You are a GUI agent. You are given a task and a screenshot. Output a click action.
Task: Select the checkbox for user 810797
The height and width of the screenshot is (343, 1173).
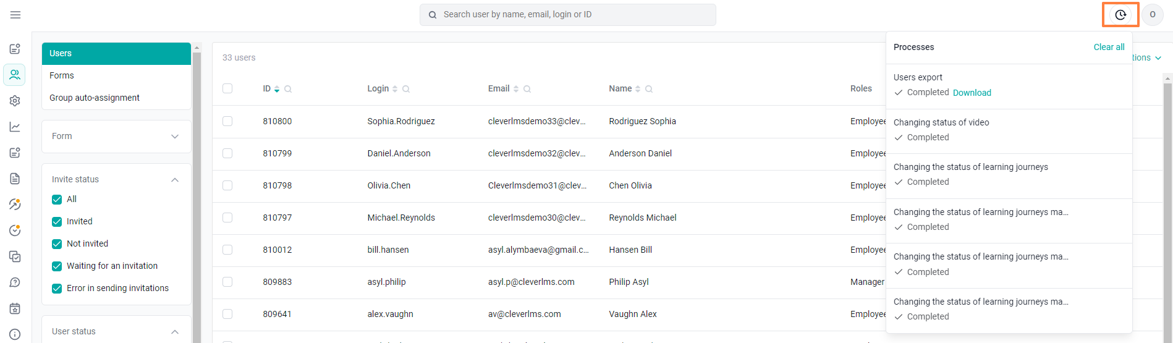coord(227,218)
